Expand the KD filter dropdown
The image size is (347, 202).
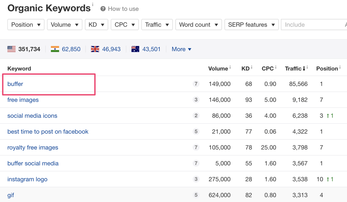click(97, 25)
